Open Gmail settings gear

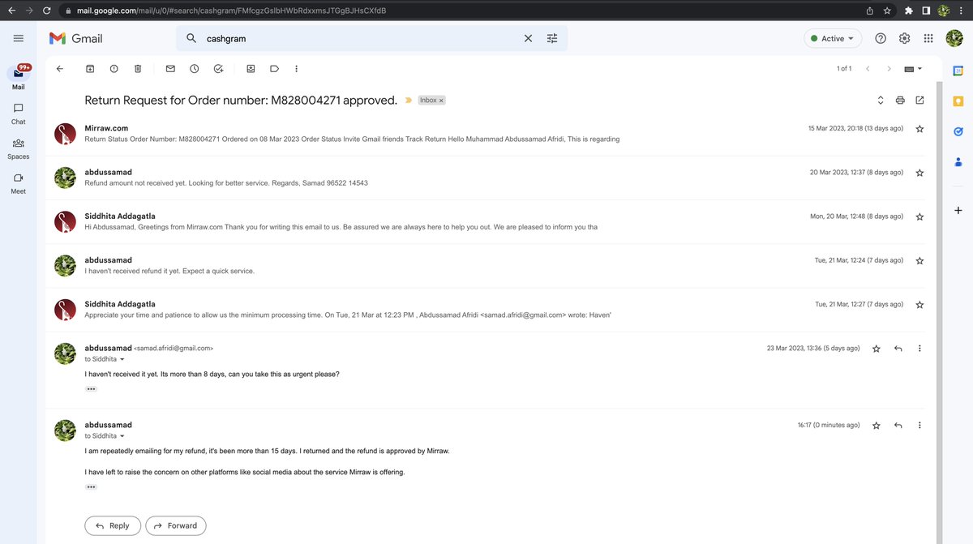click(x=904, y=38)
